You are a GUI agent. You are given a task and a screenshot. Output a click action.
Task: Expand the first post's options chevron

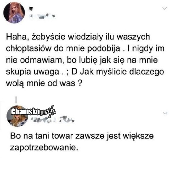(164, 8)
